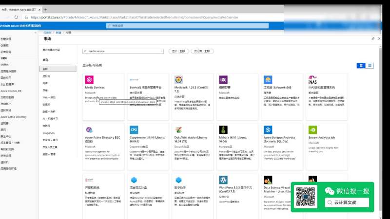Click the Stream Analytics job green icon

(x=312, y=130)
